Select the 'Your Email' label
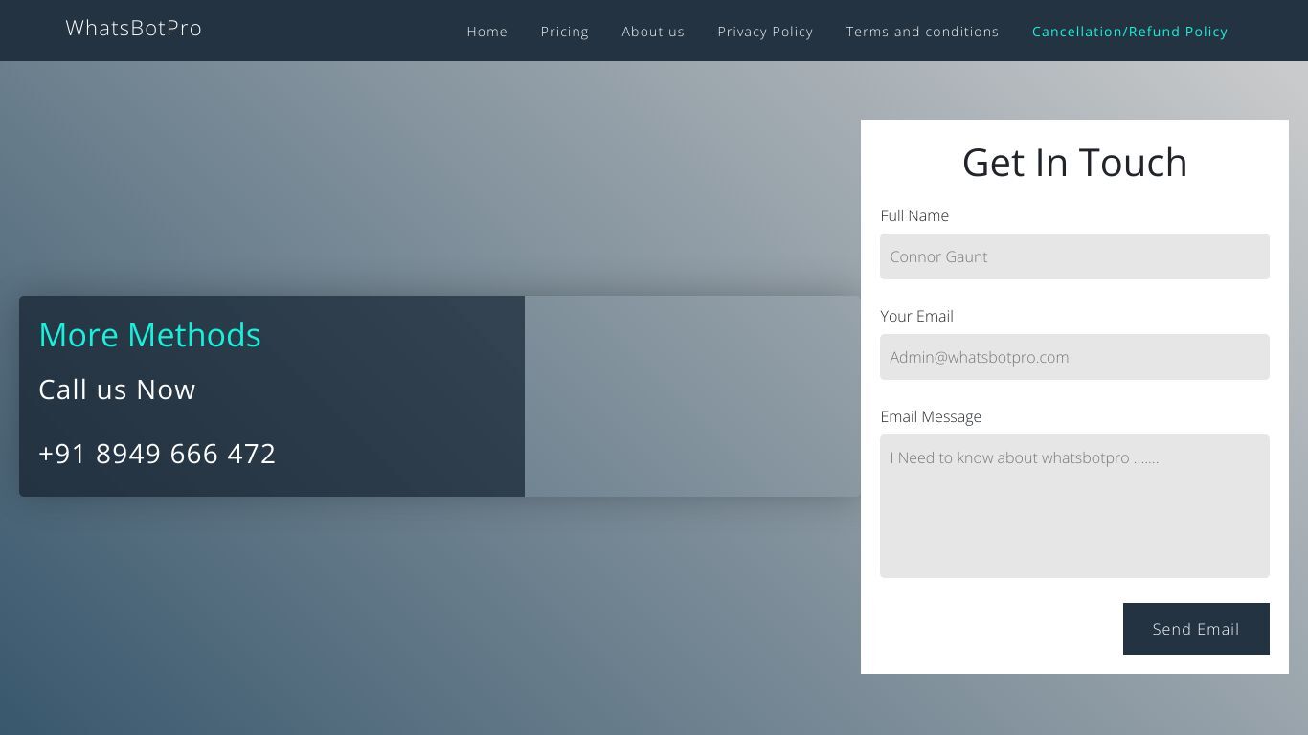The image size is (1308, 735). (916, 316)
